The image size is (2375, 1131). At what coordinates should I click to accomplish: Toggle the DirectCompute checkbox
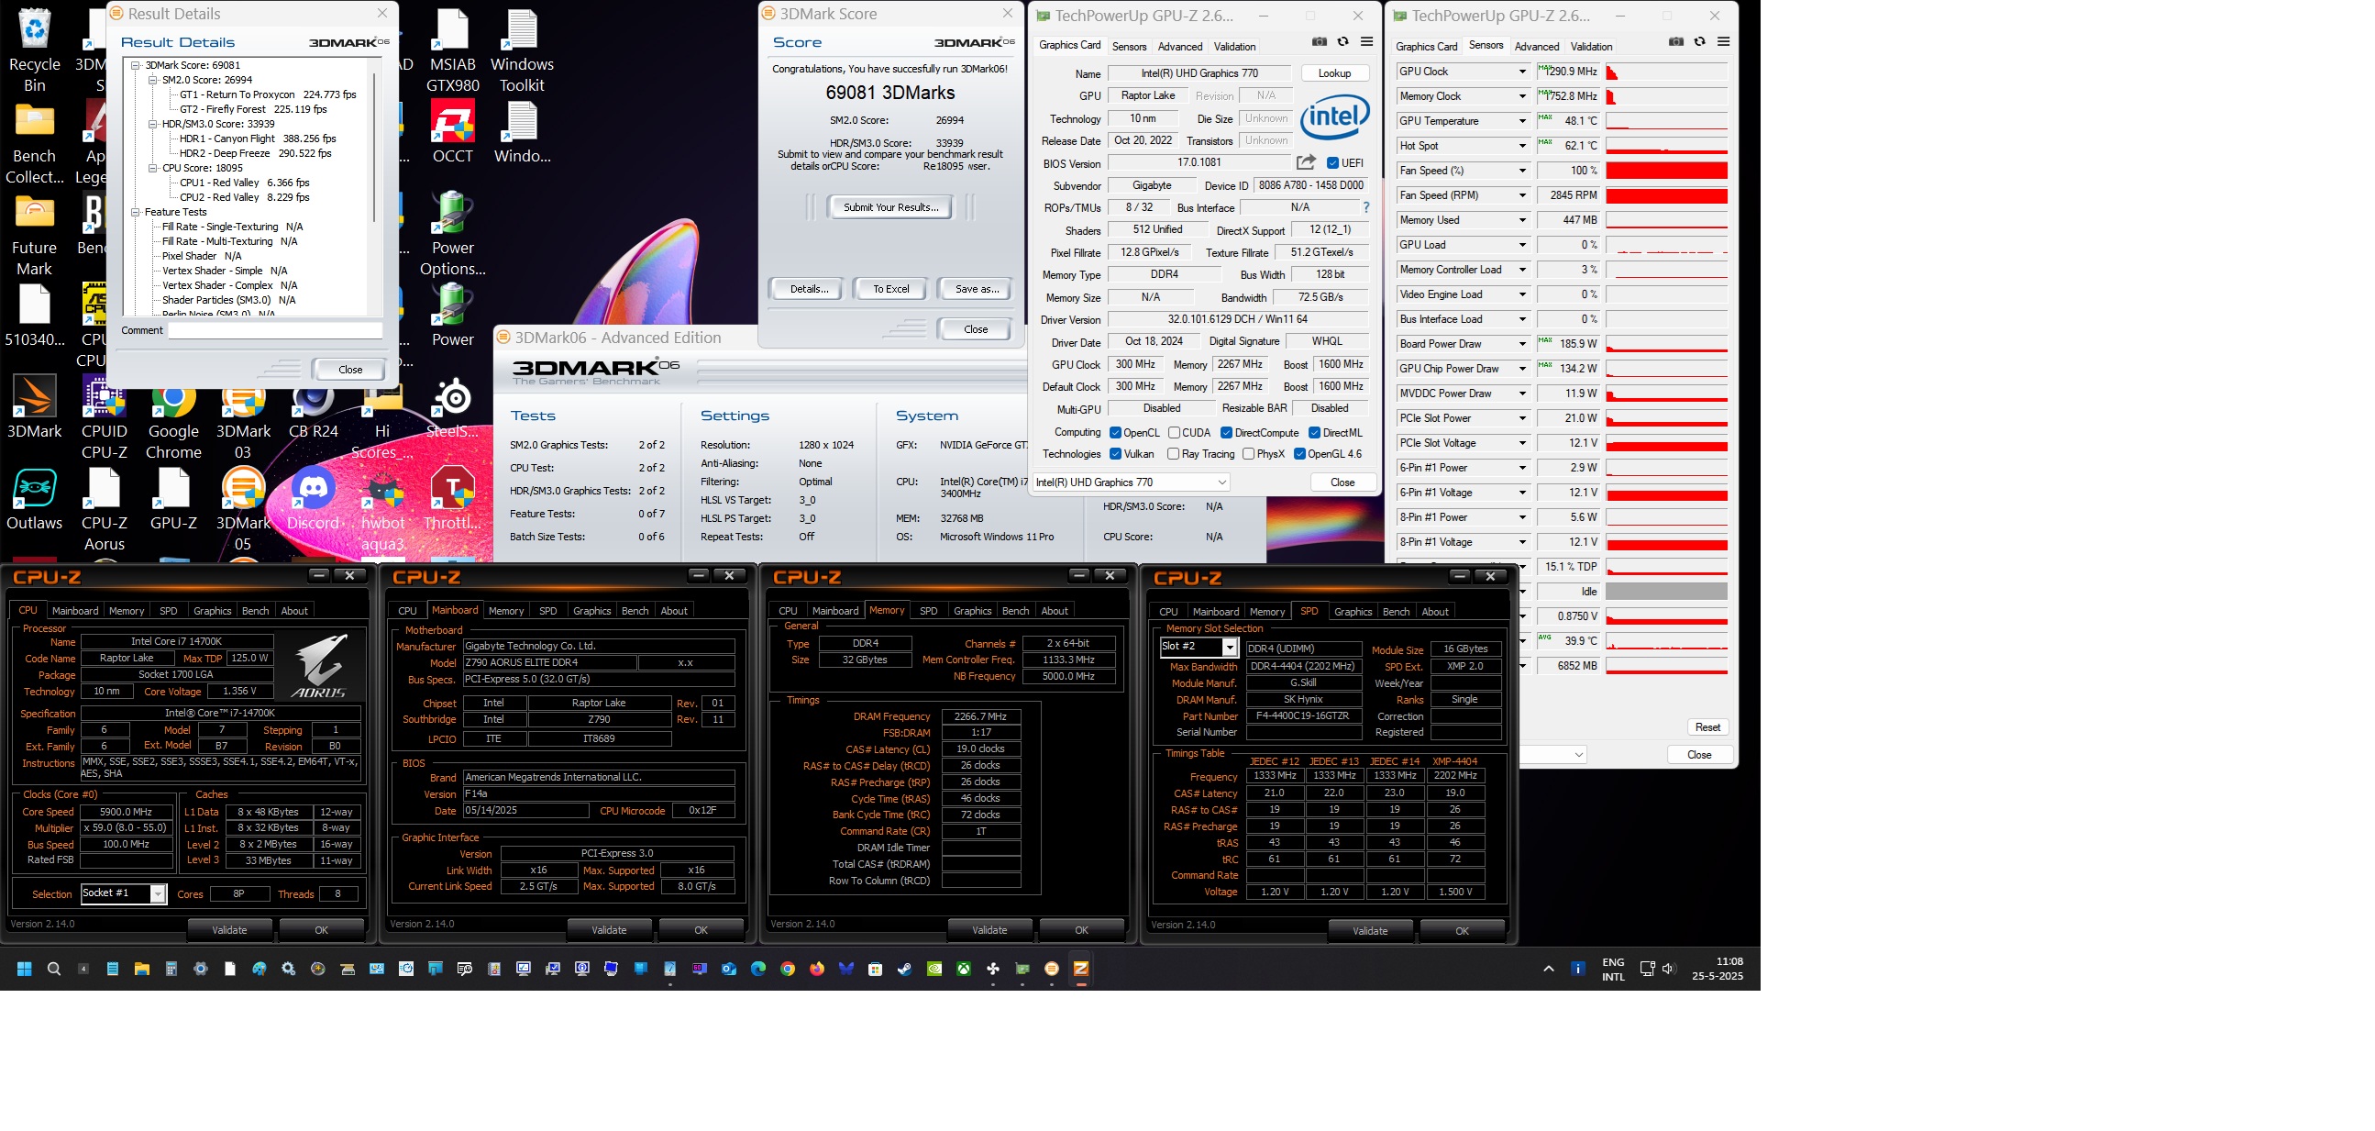1226,433
